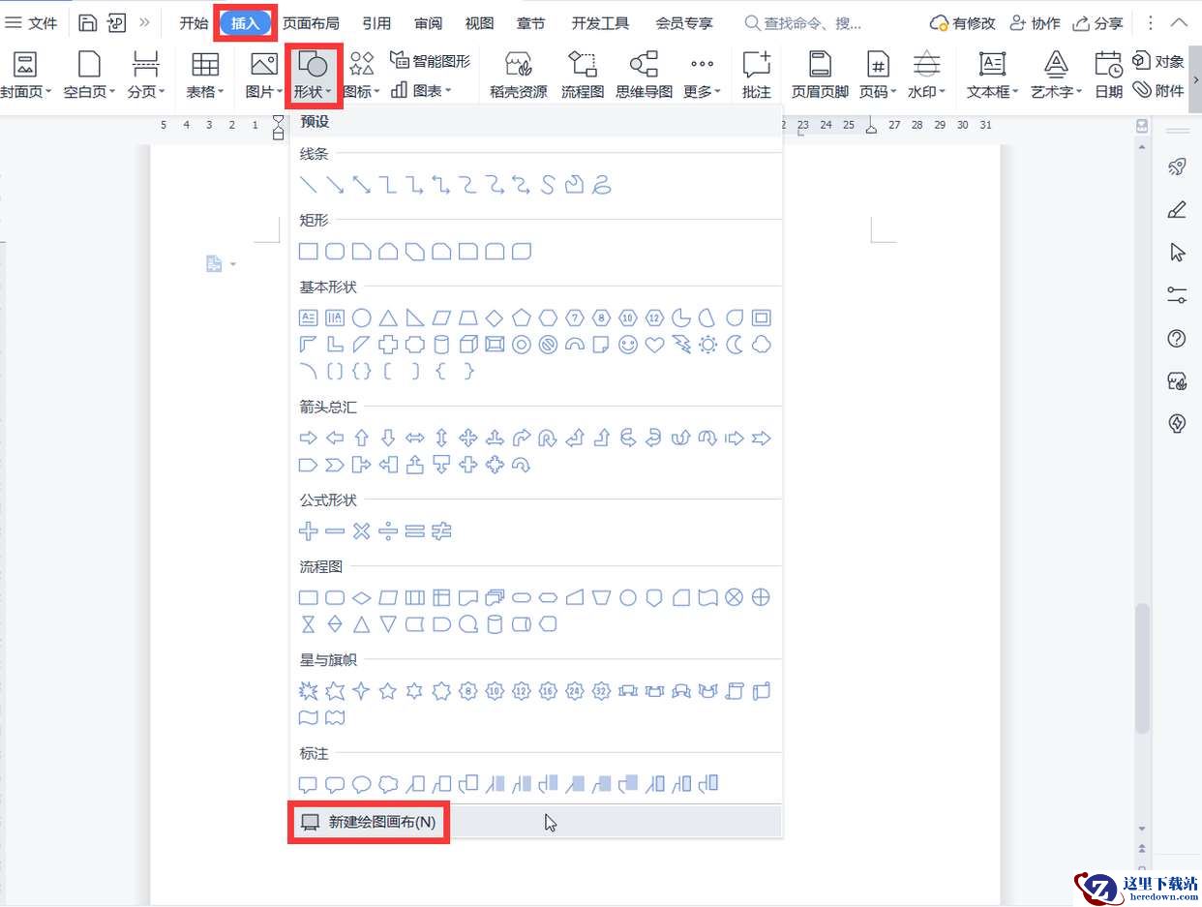Open 稻壳资源 resources
Image resolution: width=1202 pixels, height=907 pixels.
[519, 76]
